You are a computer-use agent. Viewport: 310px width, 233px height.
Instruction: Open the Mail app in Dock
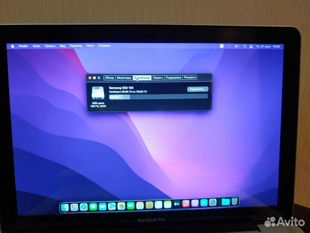click(102, 207)
